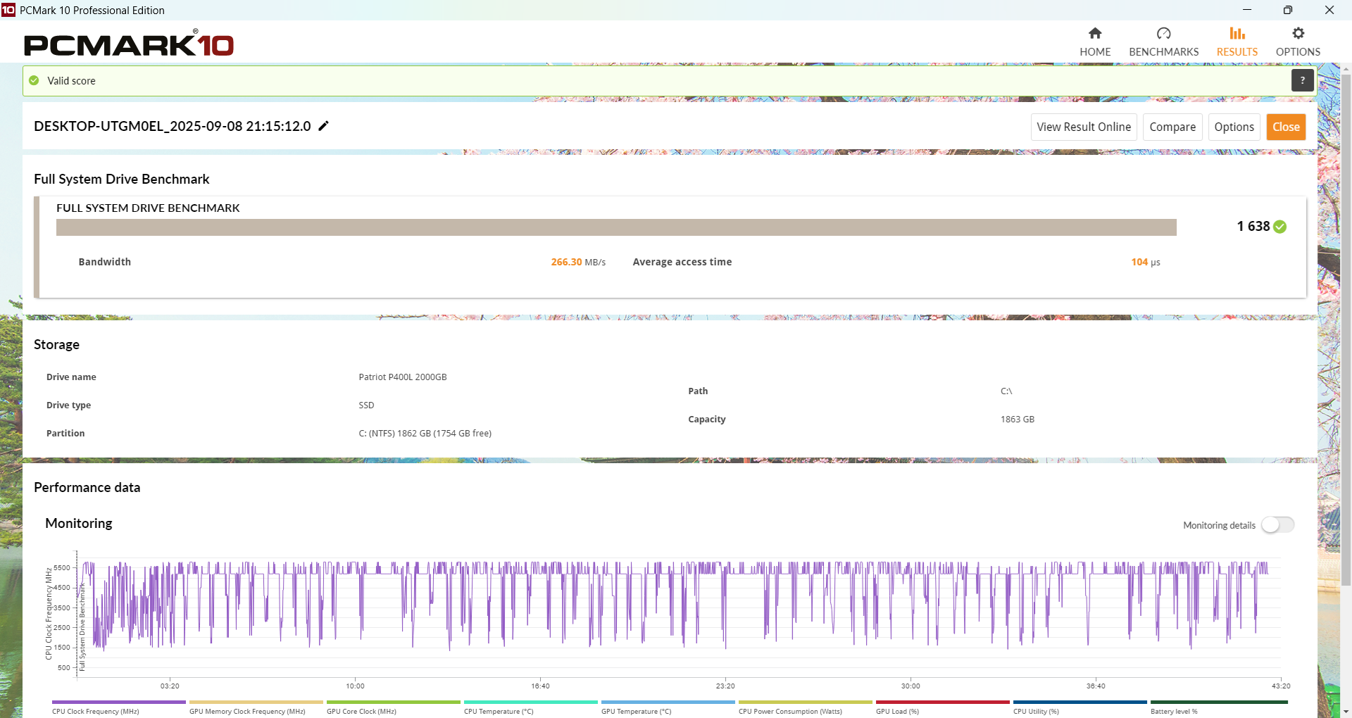Click the '16:40' time axis label
The height and width of the screenshot is (718, 1352).
[540, 686]
